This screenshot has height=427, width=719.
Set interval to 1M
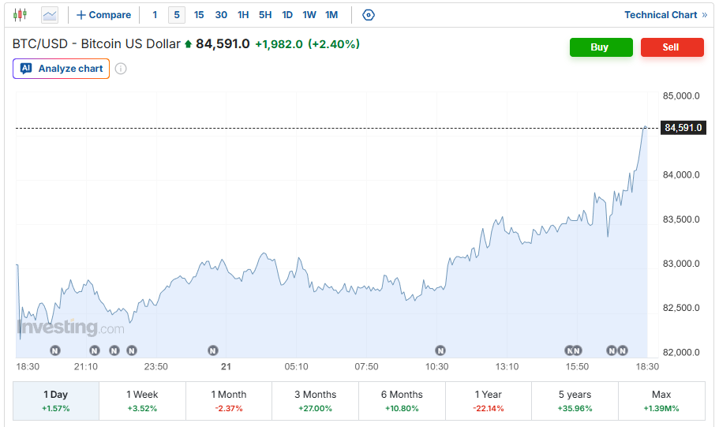(x=331, y=15)
